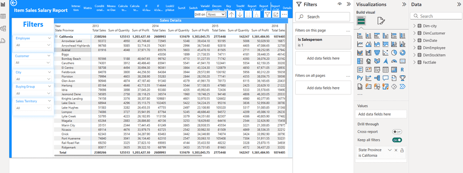Collapse the California row in the matrix

click(56, 37)
